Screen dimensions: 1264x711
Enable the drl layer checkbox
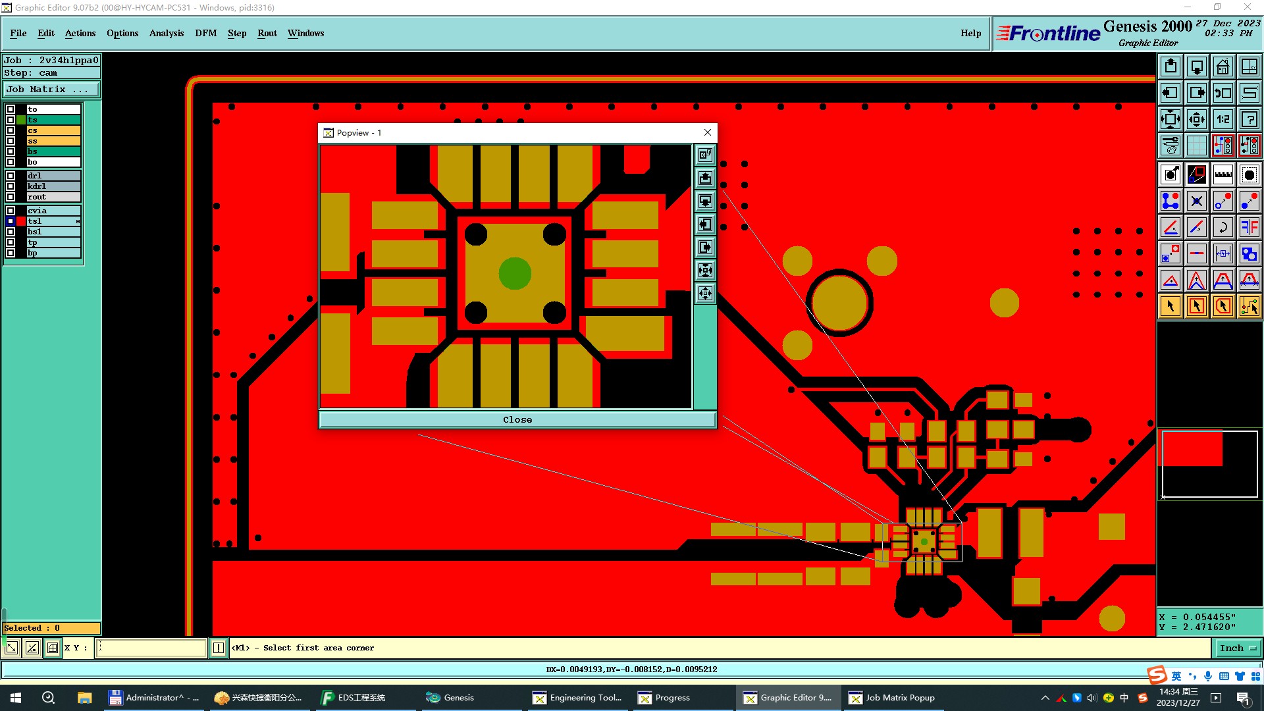coord(11,176)
